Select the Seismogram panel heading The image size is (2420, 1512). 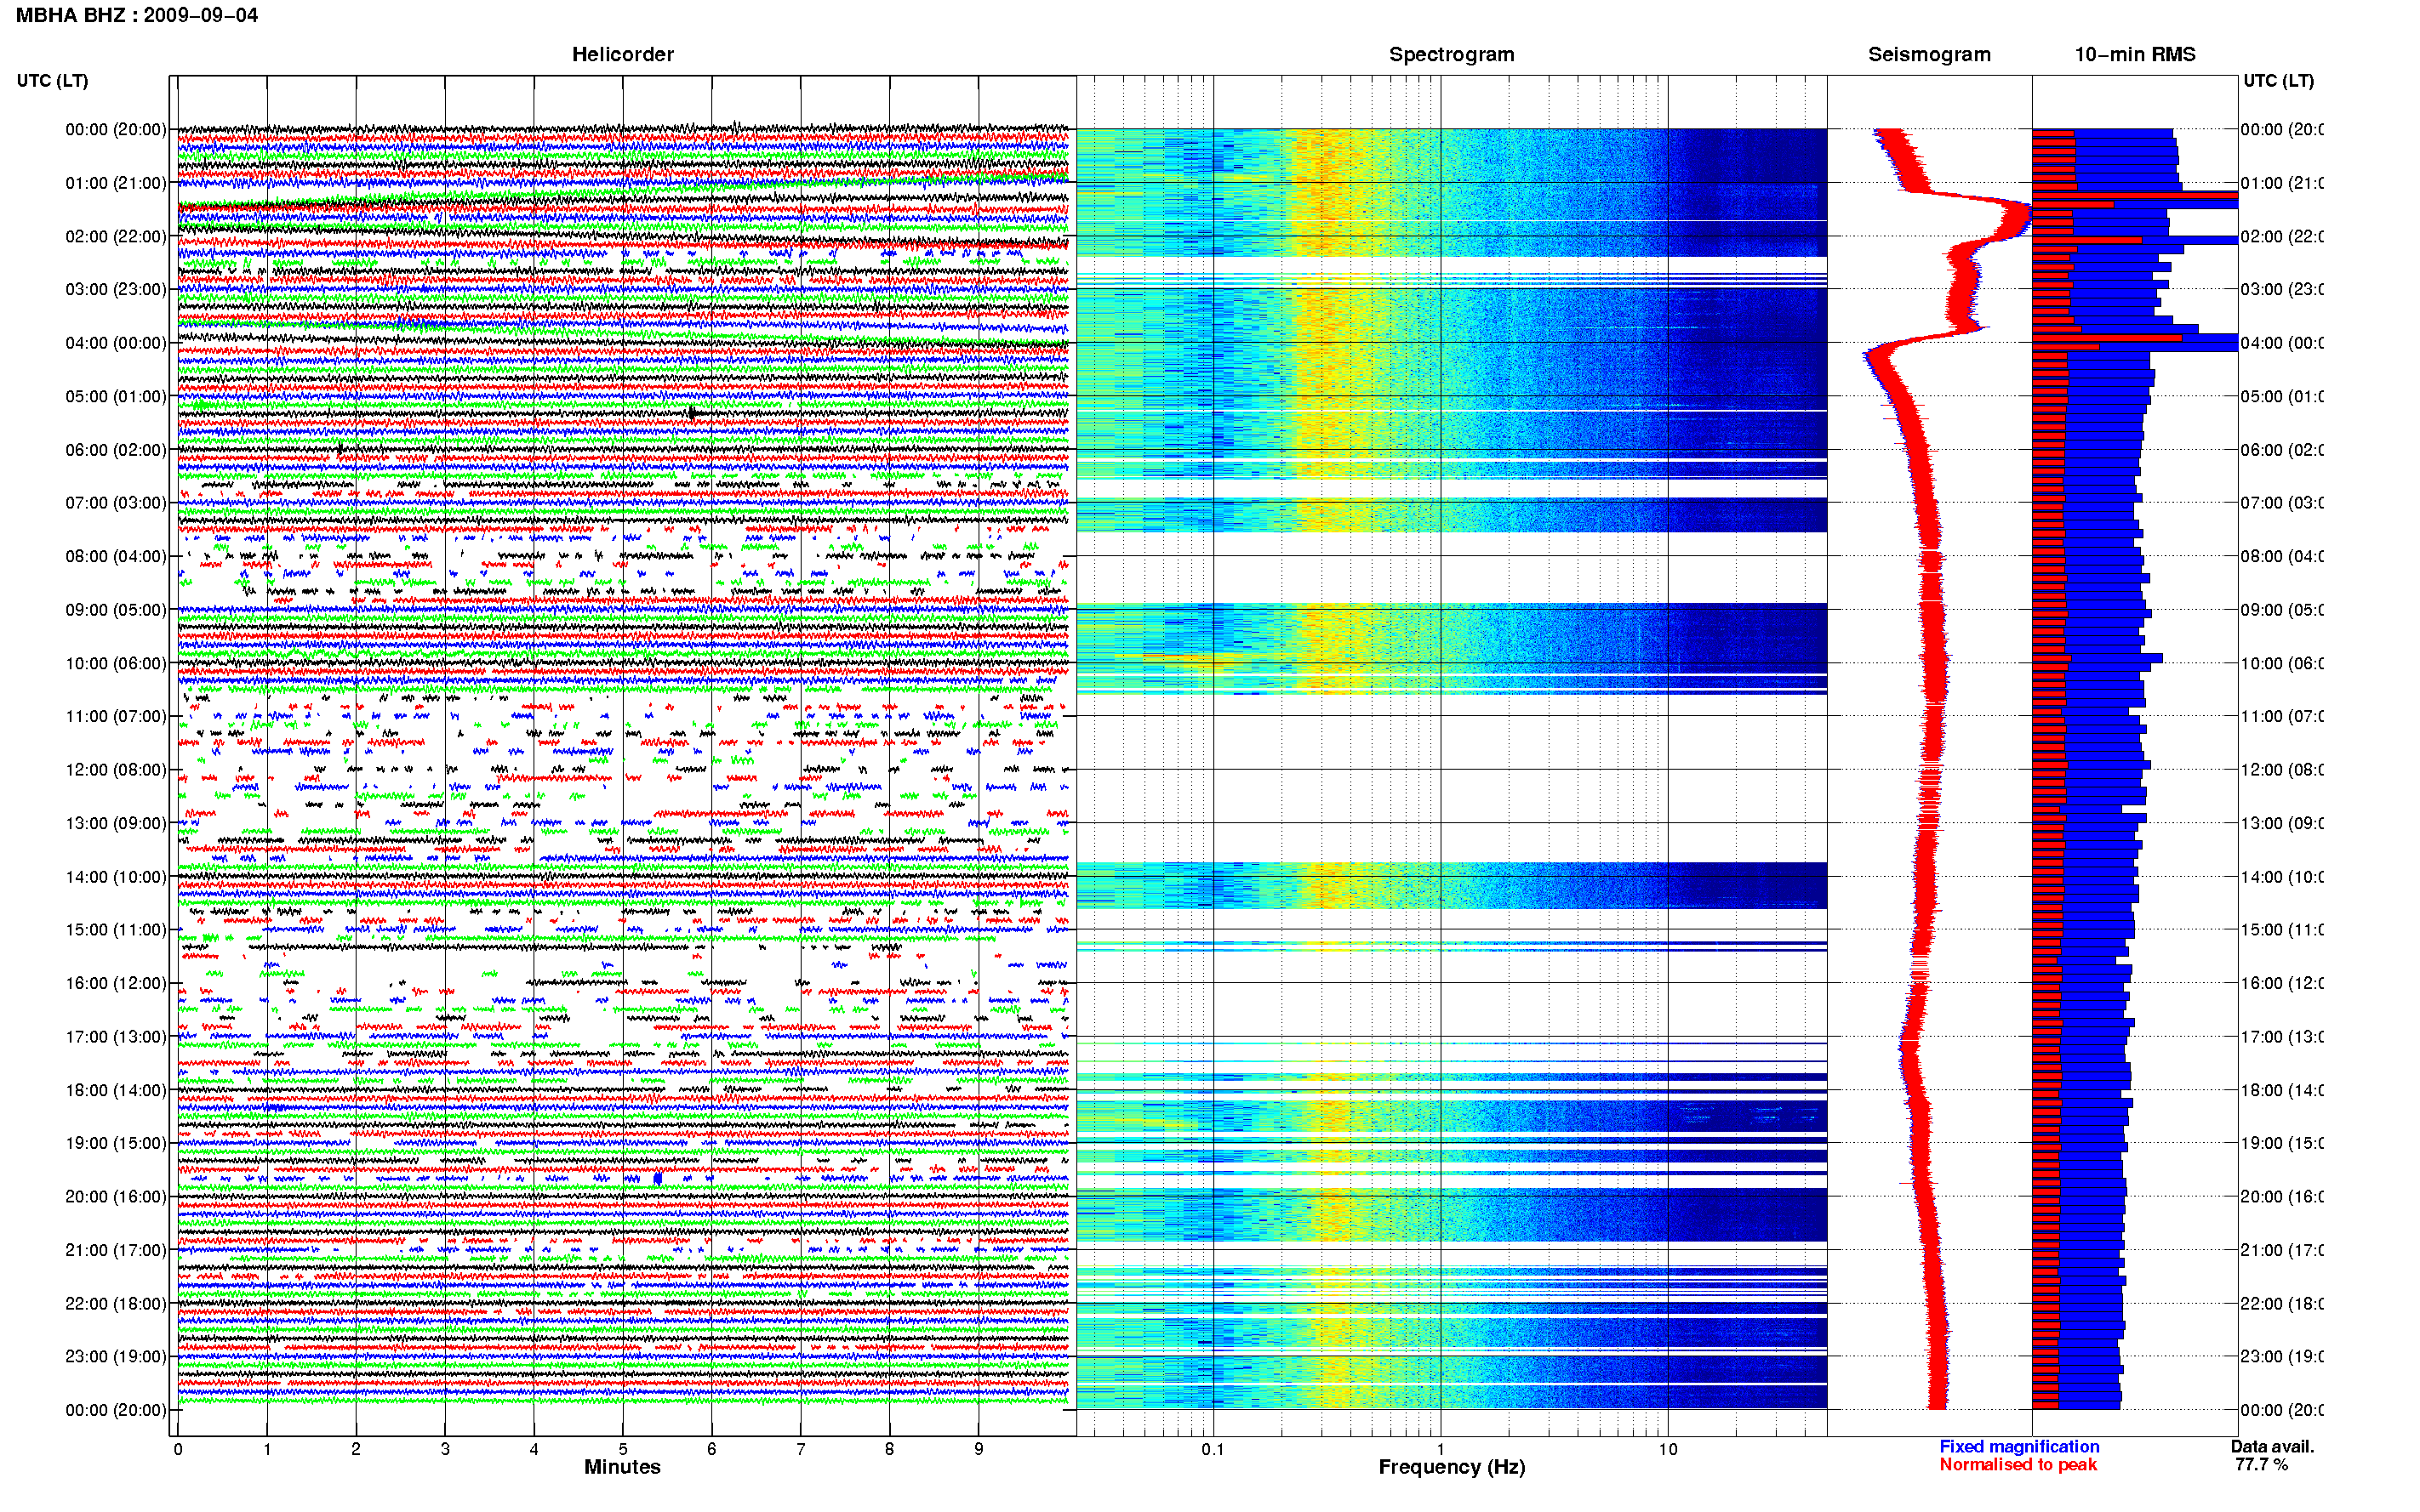[1929, 54]
